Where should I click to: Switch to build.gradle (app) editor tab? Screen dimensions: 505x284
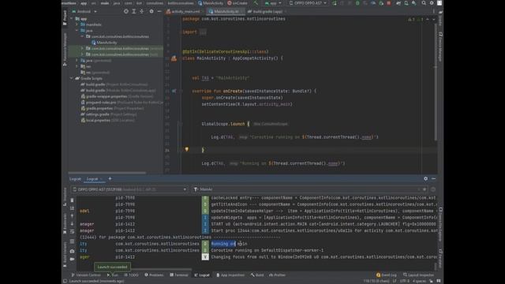point(267,12)
